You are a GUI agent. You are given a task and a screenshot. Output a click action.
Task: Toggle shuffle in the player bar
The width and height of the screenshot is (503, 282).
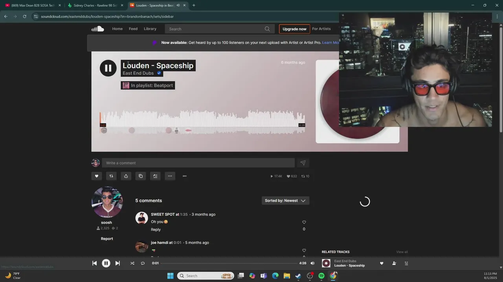coord(132,263)
